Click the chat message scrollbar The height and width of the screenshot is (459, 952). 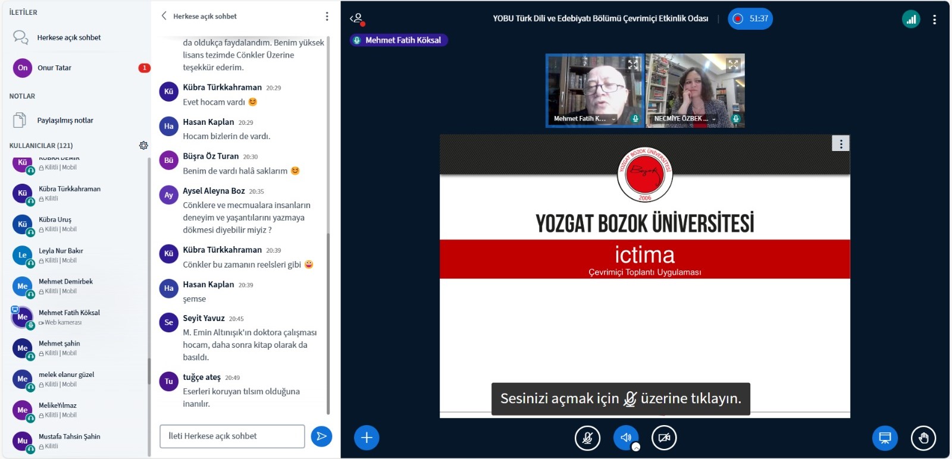328,324
